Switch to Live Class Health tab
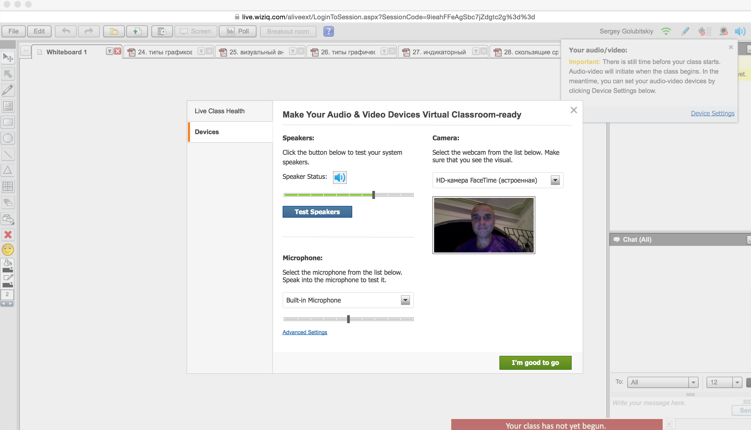 220,111
